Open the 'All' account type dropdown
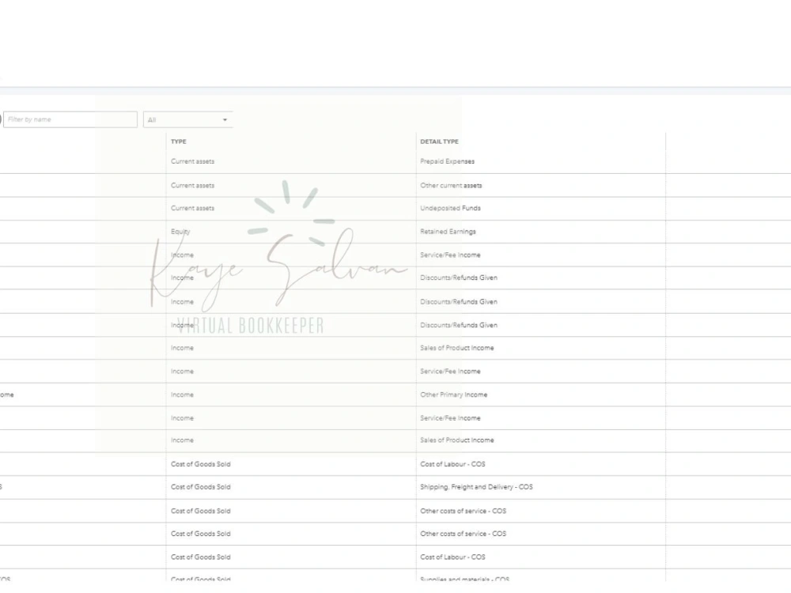 point(187,119)
